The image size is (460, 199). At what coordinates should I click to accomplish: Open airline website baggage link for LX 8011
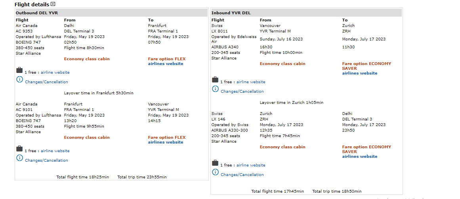tap(251, 82)
